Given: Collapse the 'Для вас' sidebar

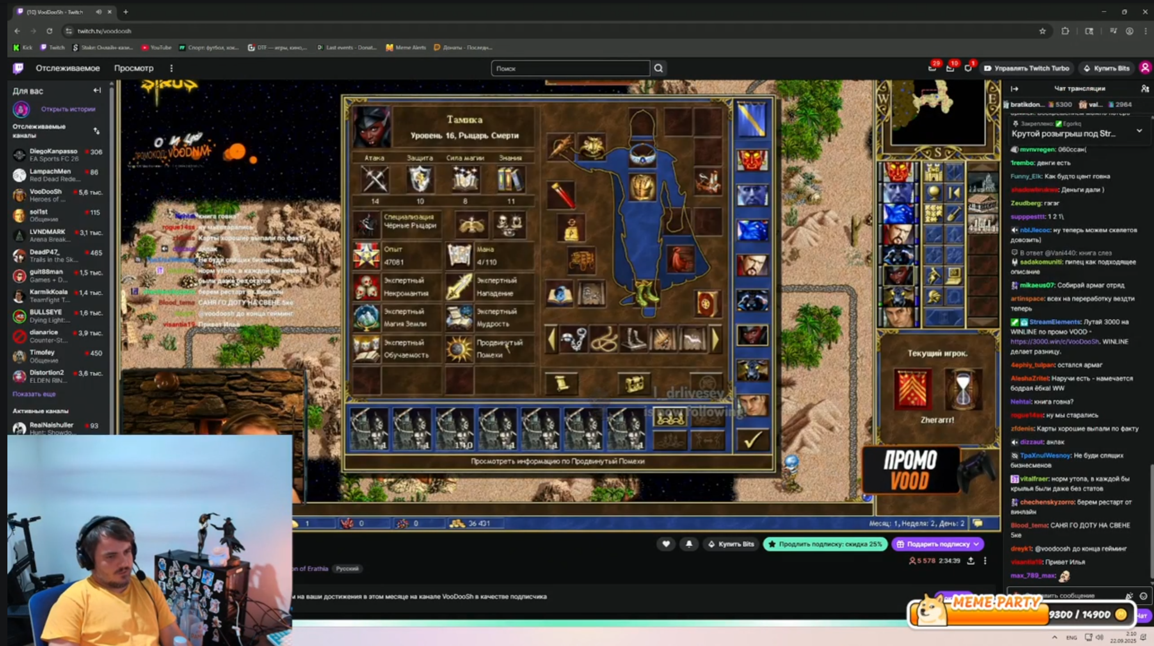Looking at the screenshot, I should [97, 91].
